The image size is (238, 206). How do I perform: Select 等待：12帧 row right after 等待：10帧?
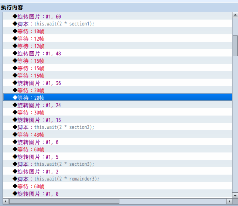coord(118,38)
